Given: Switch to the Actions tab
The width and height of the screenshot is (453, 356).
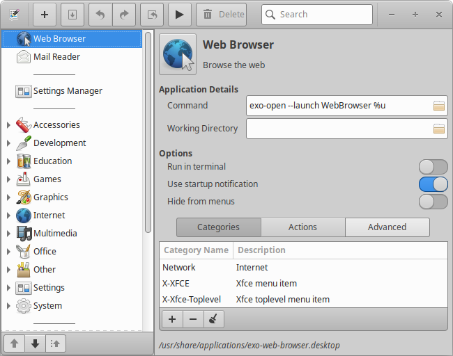Looking at the screenshot, I should point(302,227).
